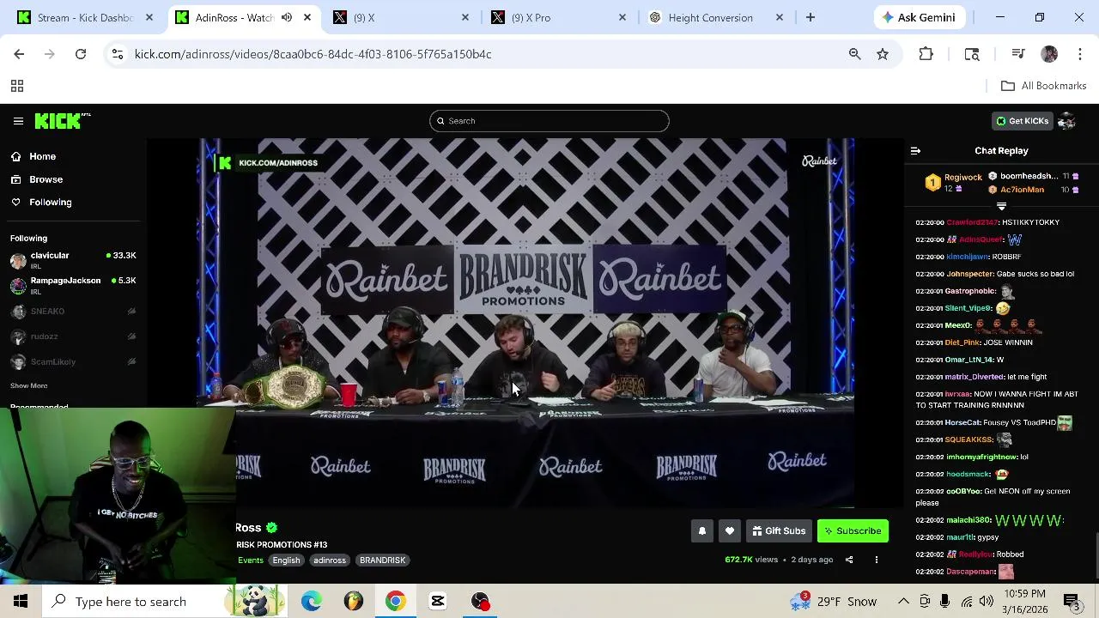Image resolution: width=1099 pixels, height=618 pixels.
Task: Open CapCut from the taskbar
Action: click(x=437, y=602)
